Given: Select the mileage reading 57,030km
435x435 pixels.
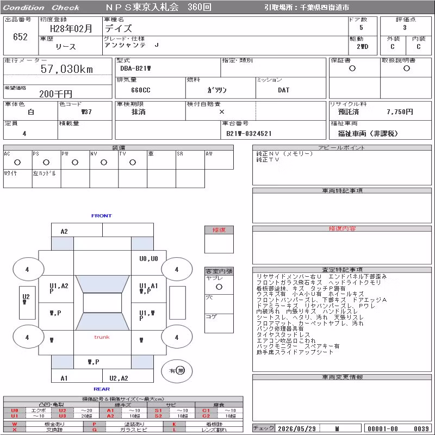Looking at the screenshot, I should coord(66,69).
